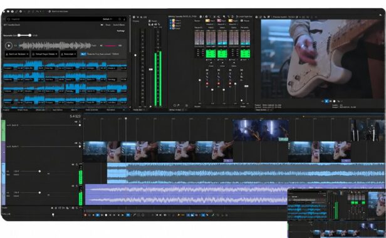Click the Master FX icon under the Master label
Viewport: 386px width, 238px height.
point(149,24)
